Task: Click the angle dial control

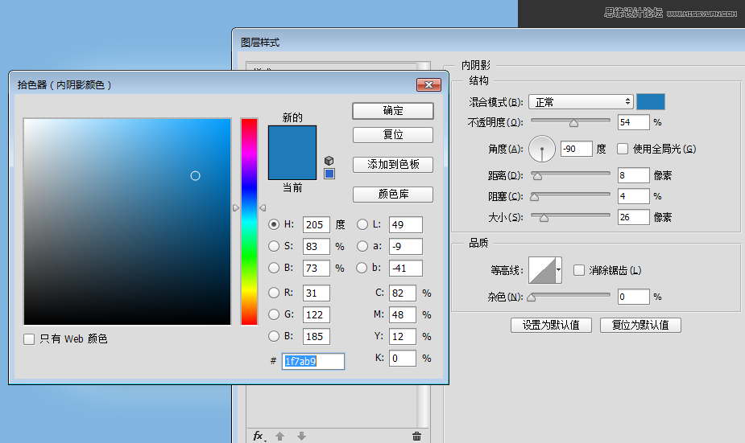Action: point(543,149)
